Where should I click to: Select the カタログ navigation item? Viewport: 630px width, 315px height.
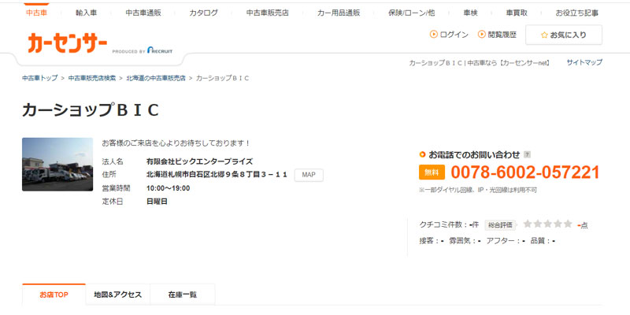(203, 13)
